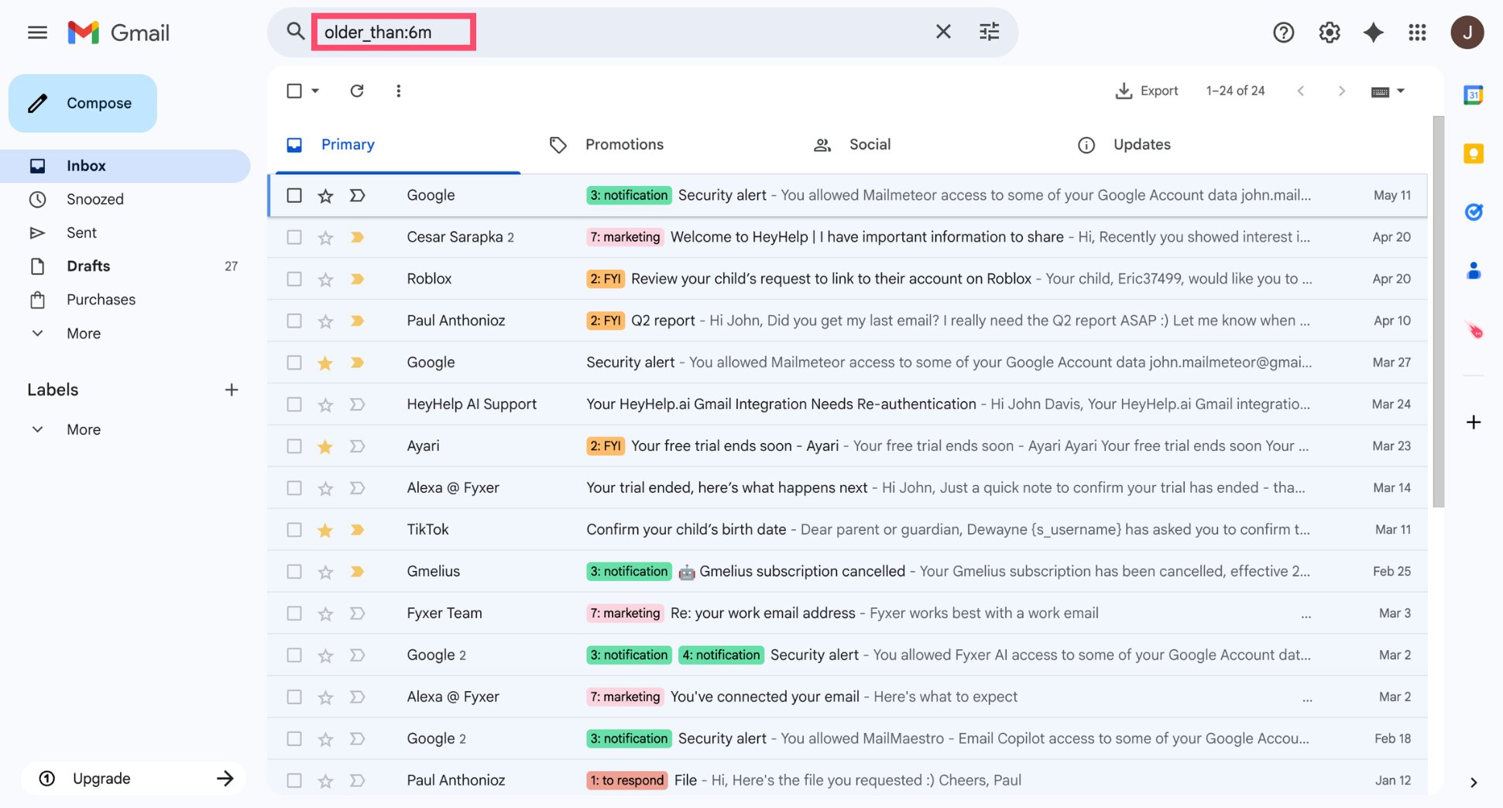
Task: Click the Gmail logo
Action: (x=118, y=33)
